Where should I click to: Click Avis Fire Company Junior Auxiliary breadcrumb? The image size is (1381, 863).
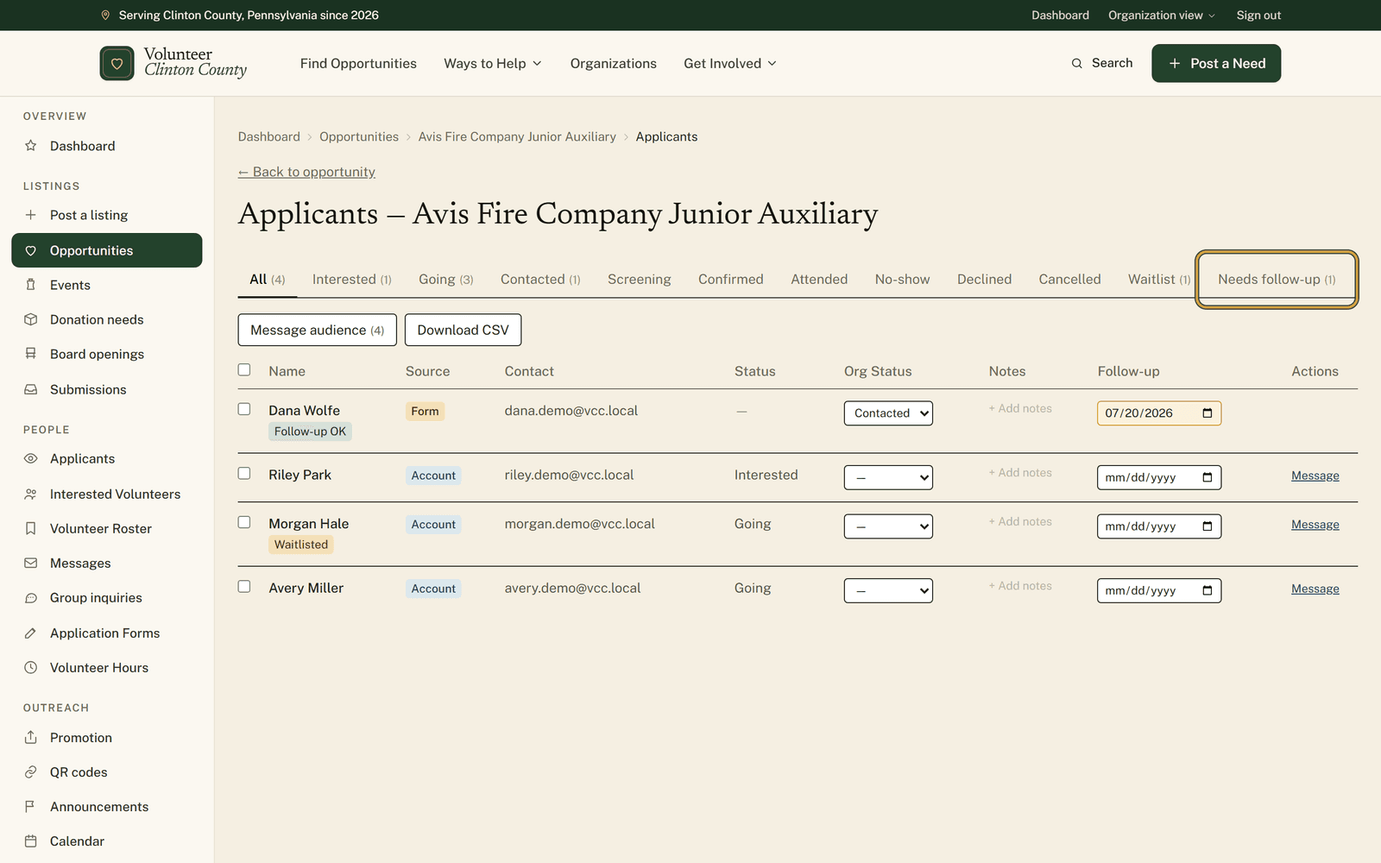point(517,136)
